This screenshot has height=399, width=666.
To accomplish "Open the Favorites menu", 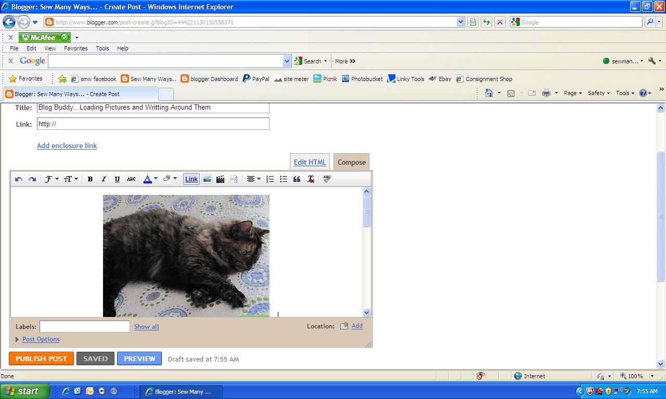I will click(76, 48).
